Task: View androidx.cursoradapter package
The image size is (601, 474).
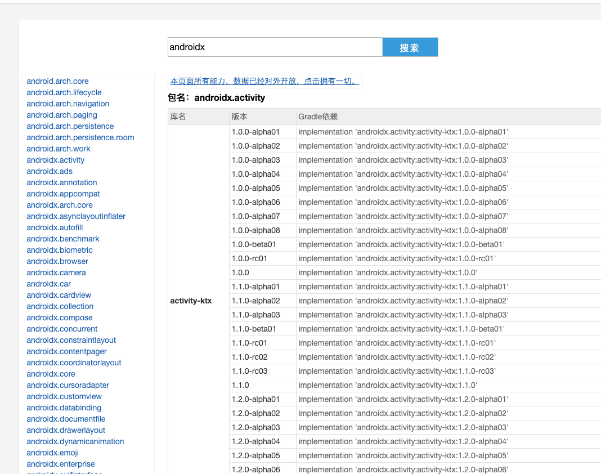Action: pyautogui.click(x=68, y=385)
